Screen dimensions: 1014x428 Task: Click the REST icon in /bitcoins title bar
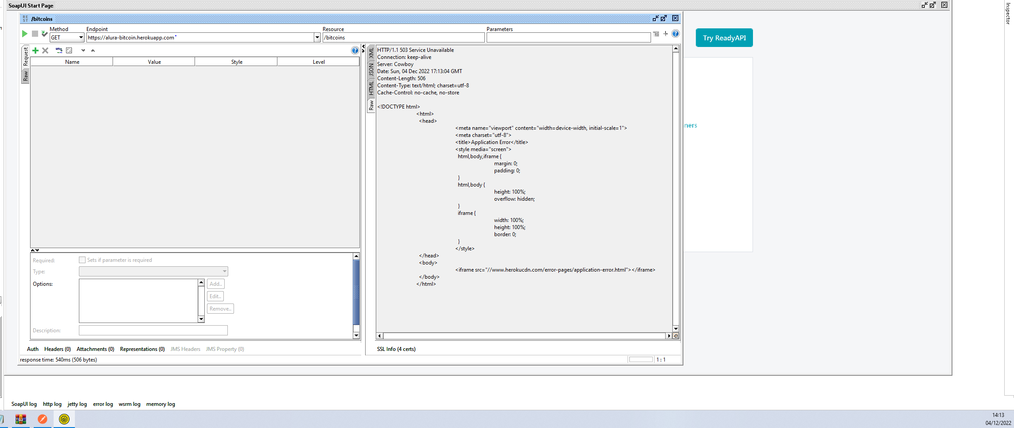(25, 19)
